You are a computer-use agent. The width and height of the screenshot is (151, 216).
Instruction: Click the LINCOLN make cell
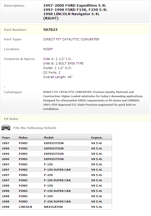coord(25,207)
